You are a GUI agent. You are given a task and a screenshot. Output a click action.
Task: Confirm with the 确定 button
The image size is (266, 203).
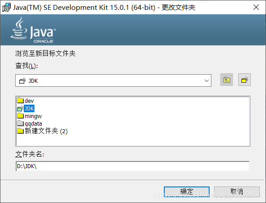(187, 192)
